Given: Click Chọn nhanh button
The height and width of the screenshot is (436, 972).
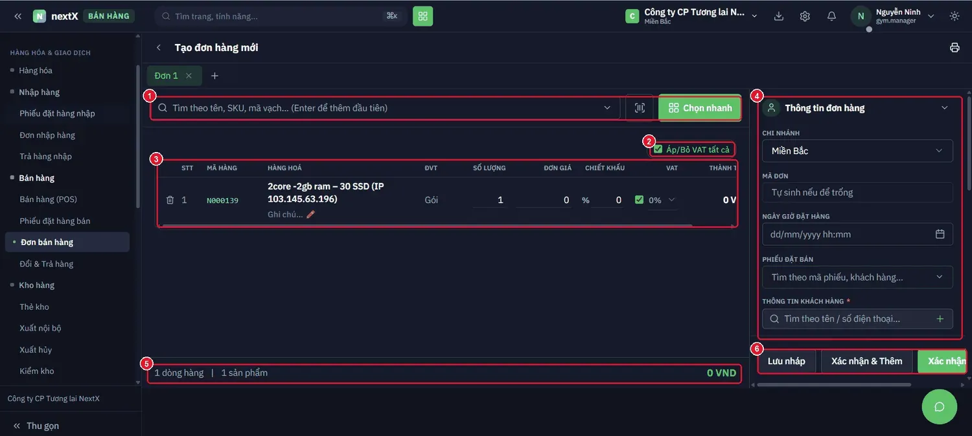Looking at the screenshot, I should pyautogui.click(x=700, y=108).
